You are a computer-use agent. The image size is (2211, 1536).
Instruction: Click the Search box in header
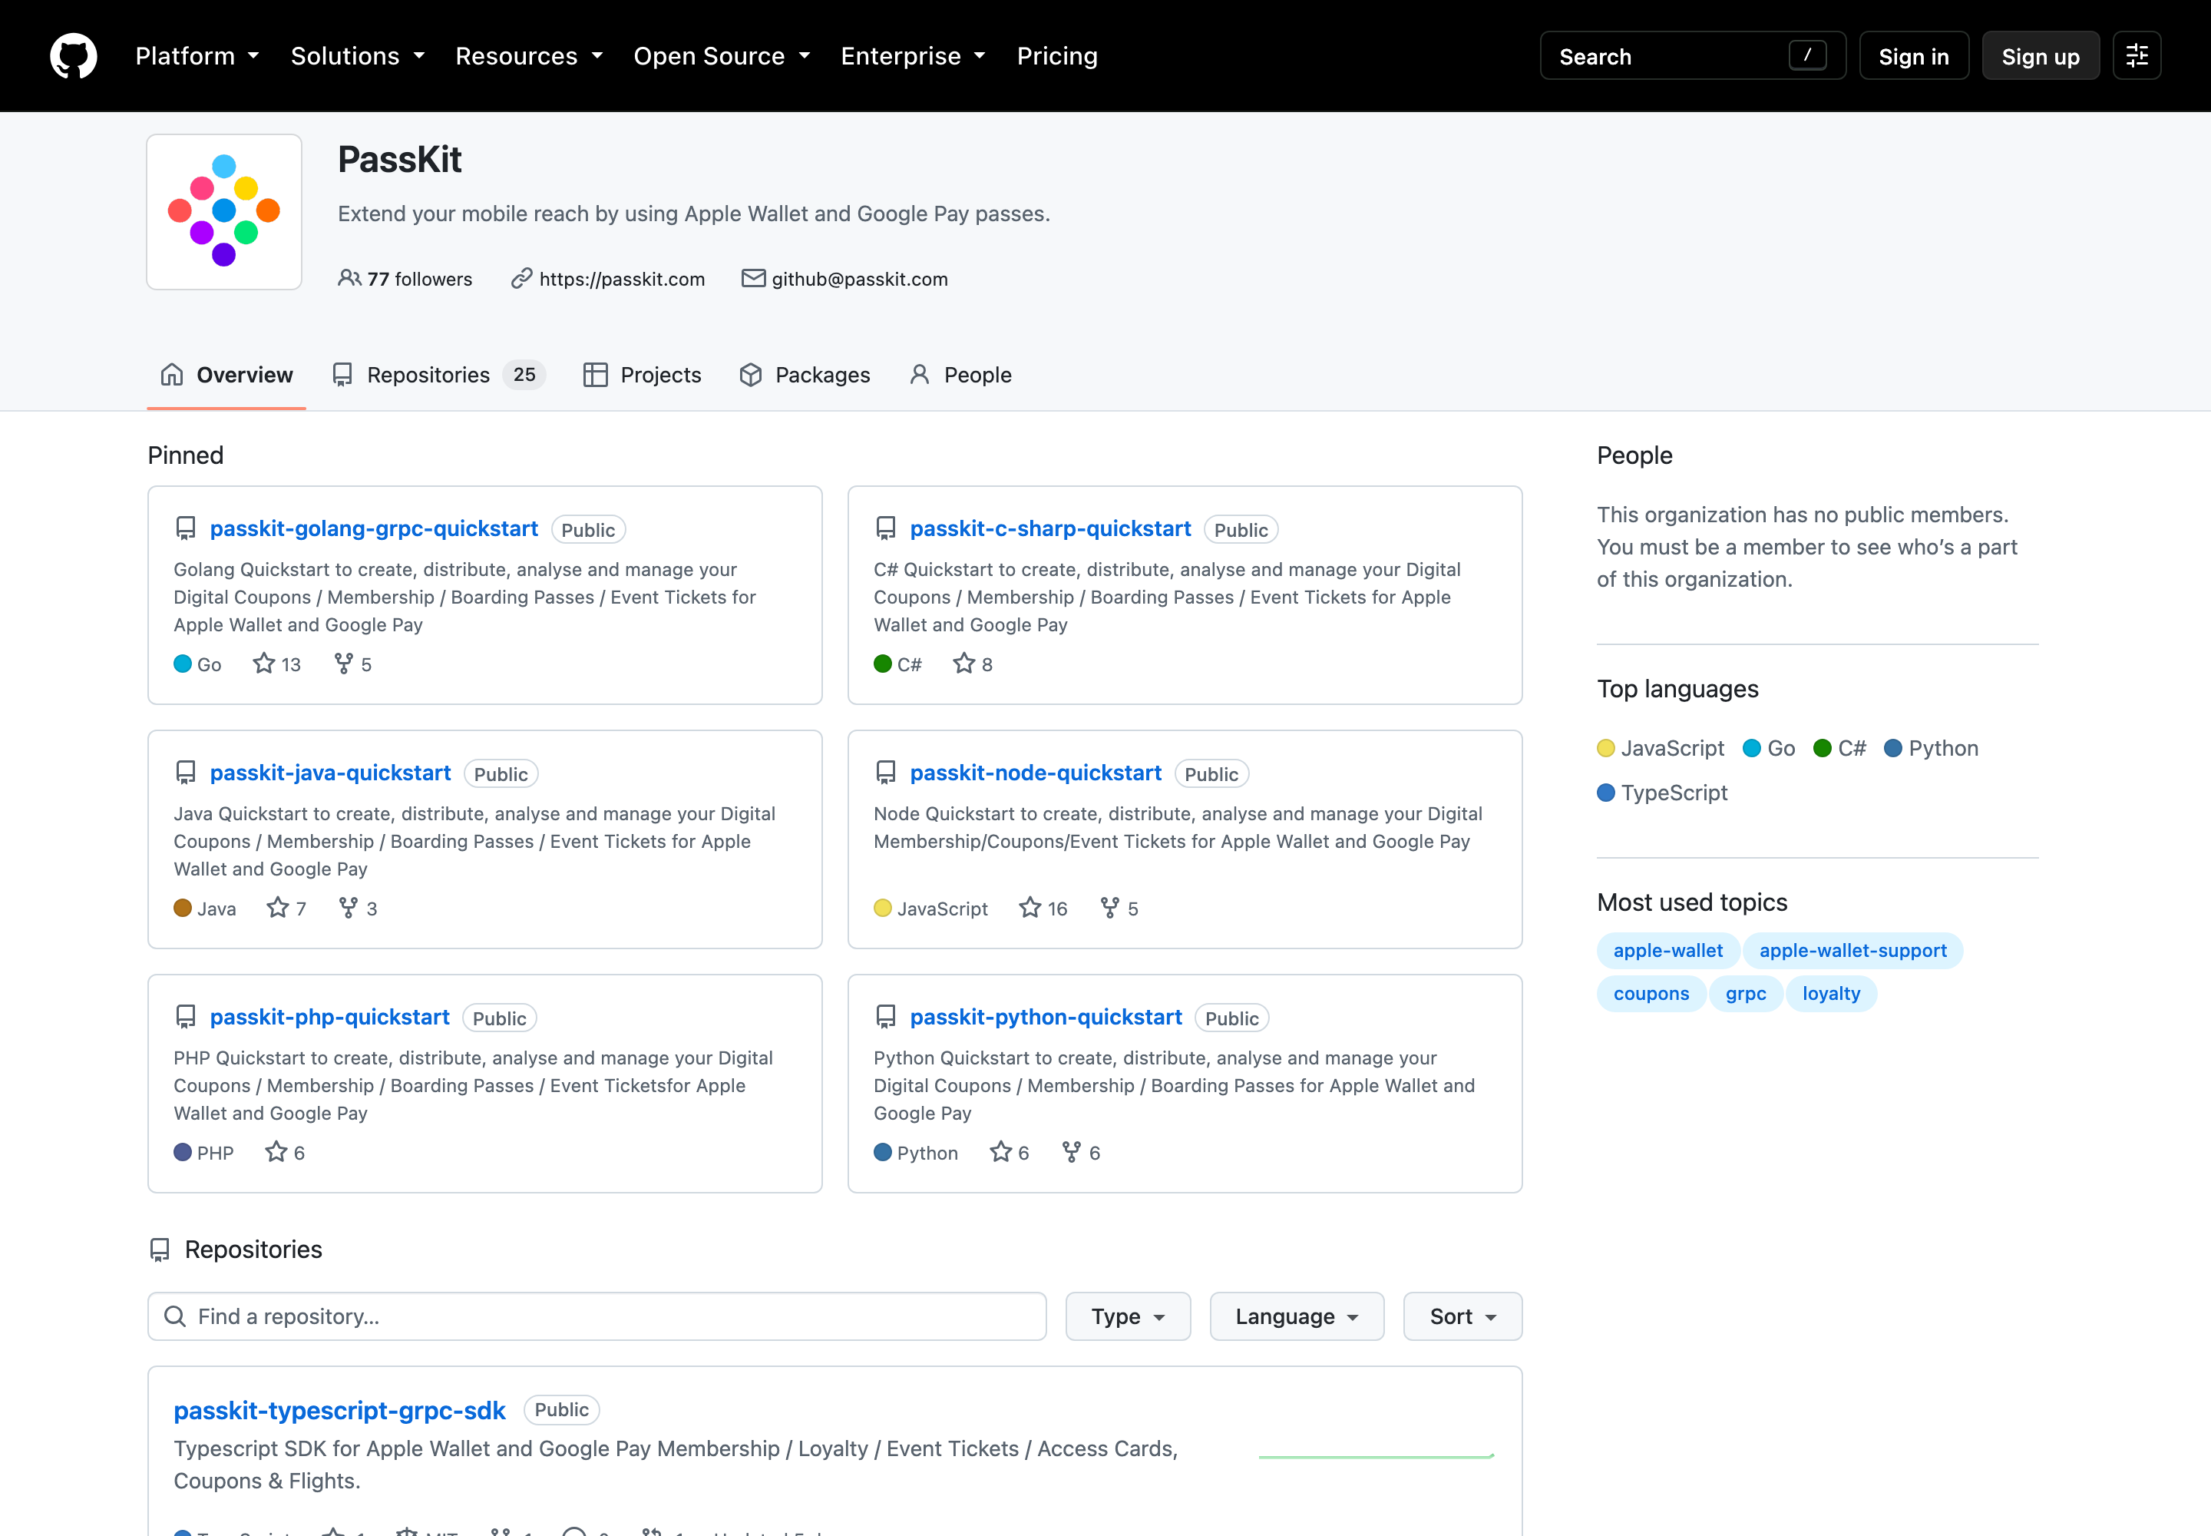coord(1692,56)
